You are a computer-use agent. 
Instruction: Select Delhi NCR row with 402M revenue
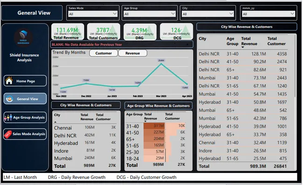tap(85, 135)
